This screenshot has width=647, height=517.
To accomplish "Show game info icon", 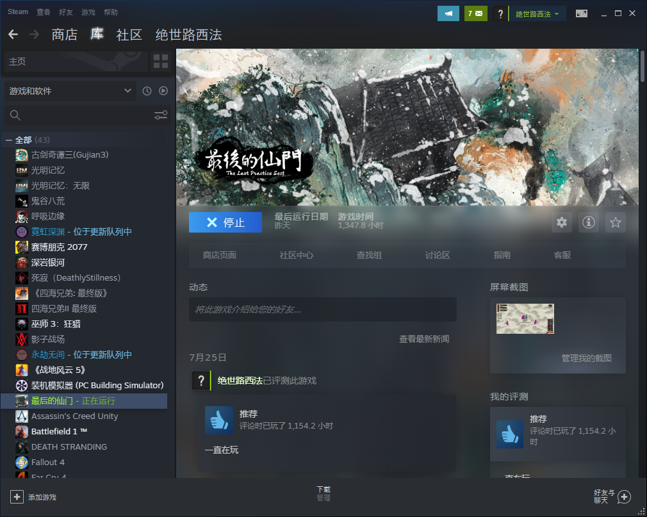I will (x=589, y=222).
